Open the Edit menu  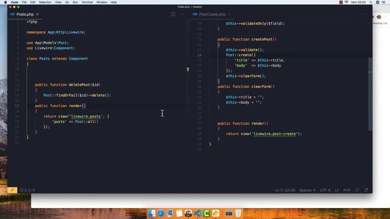(x=32, y=2)
